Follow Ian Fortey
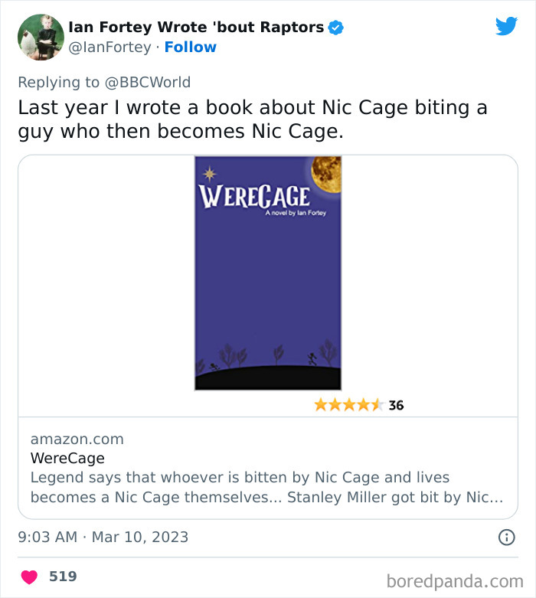This screenshot has width=536, height=598. point(190,47)
